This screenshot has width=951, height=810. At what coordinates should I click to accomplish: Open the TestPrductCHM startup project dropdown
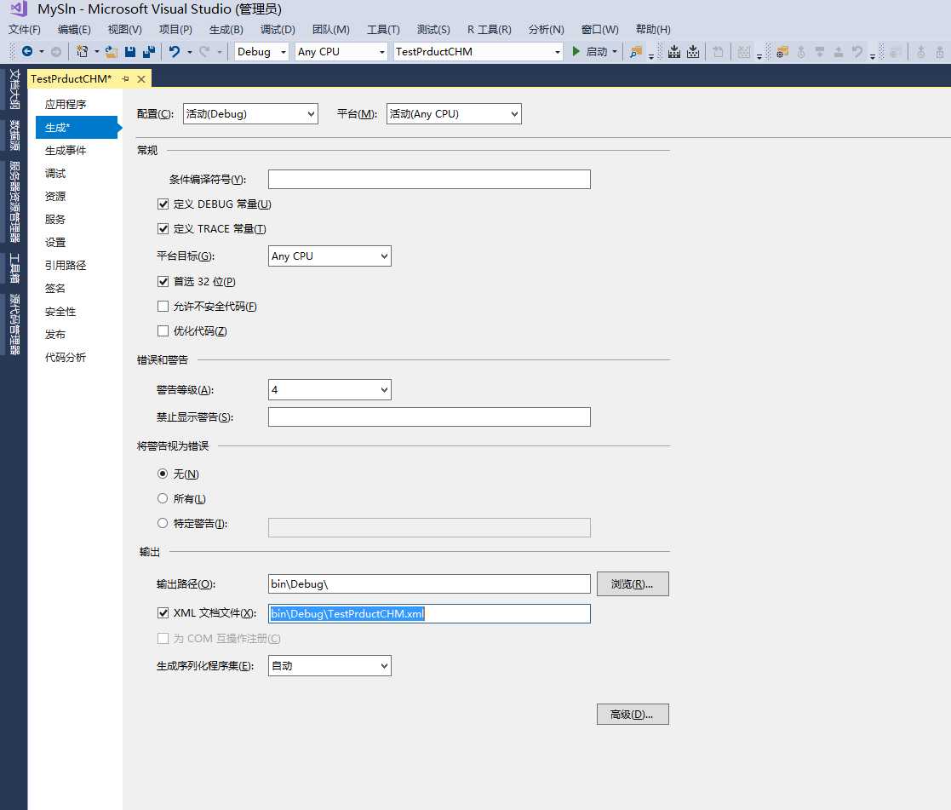[x=478, y=52]
